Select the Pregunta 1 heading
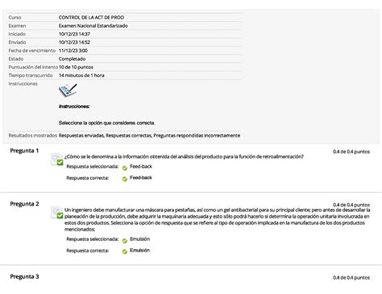 click(24, 151)
